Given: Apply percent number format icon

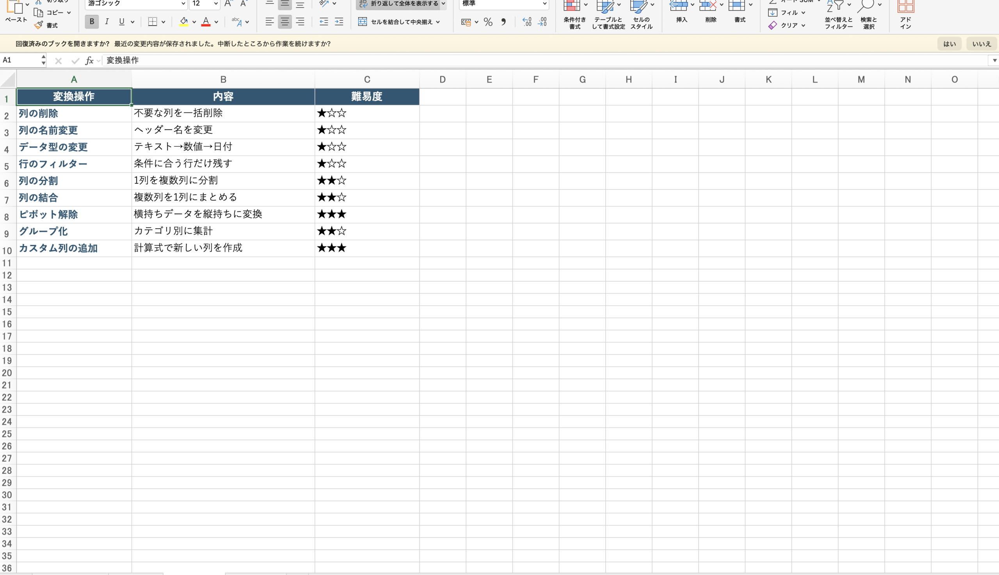Looking at the screenshot, I should pyautogui.click(x=487, y=22).
